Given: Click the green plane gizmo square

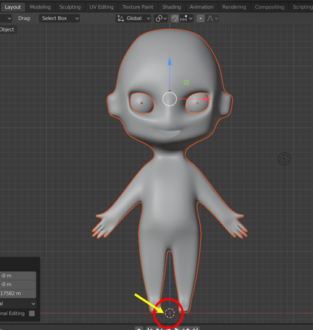Looking at the screenshot, I should point(186,82).
